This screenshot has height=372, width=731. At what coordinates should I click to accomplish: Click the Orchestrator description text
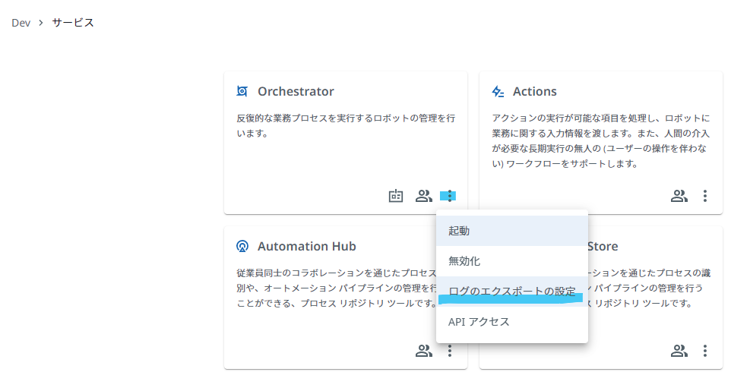pos(346,126)
